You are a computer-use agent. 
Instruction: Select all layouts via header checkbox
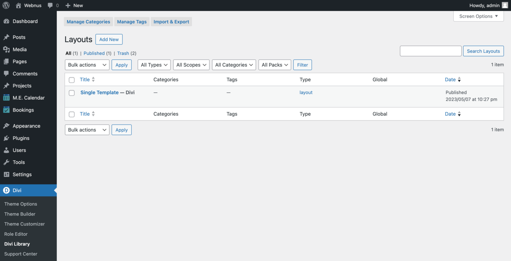[x=72, y=80]
